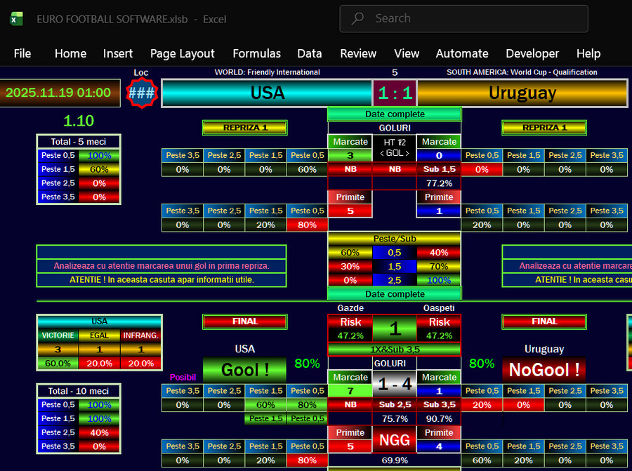
Task: Click the Excel app icon in title bar
Action: pos(16,19)
